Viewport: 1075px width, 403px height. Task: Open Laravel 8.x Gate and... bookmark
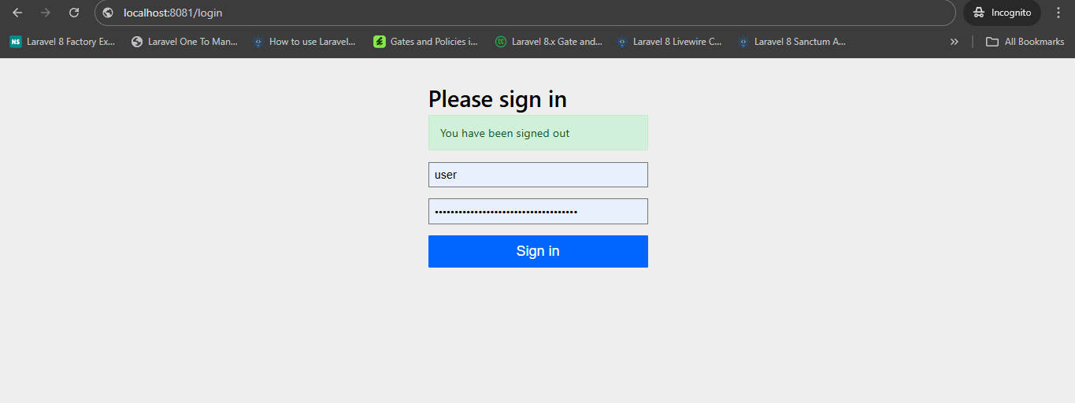pyautogui.click(x=548, y=42)
